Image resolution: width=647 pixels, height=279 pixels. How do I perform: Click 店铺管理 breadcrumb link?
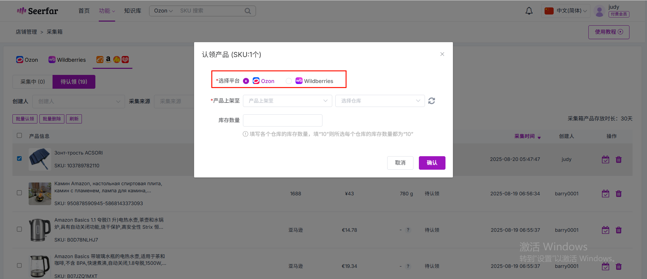coord(26,32)
